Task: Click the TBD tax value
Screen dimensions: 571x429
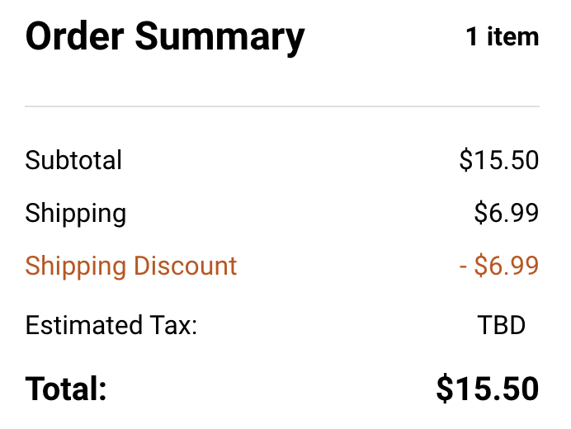Action: [501, 325]
